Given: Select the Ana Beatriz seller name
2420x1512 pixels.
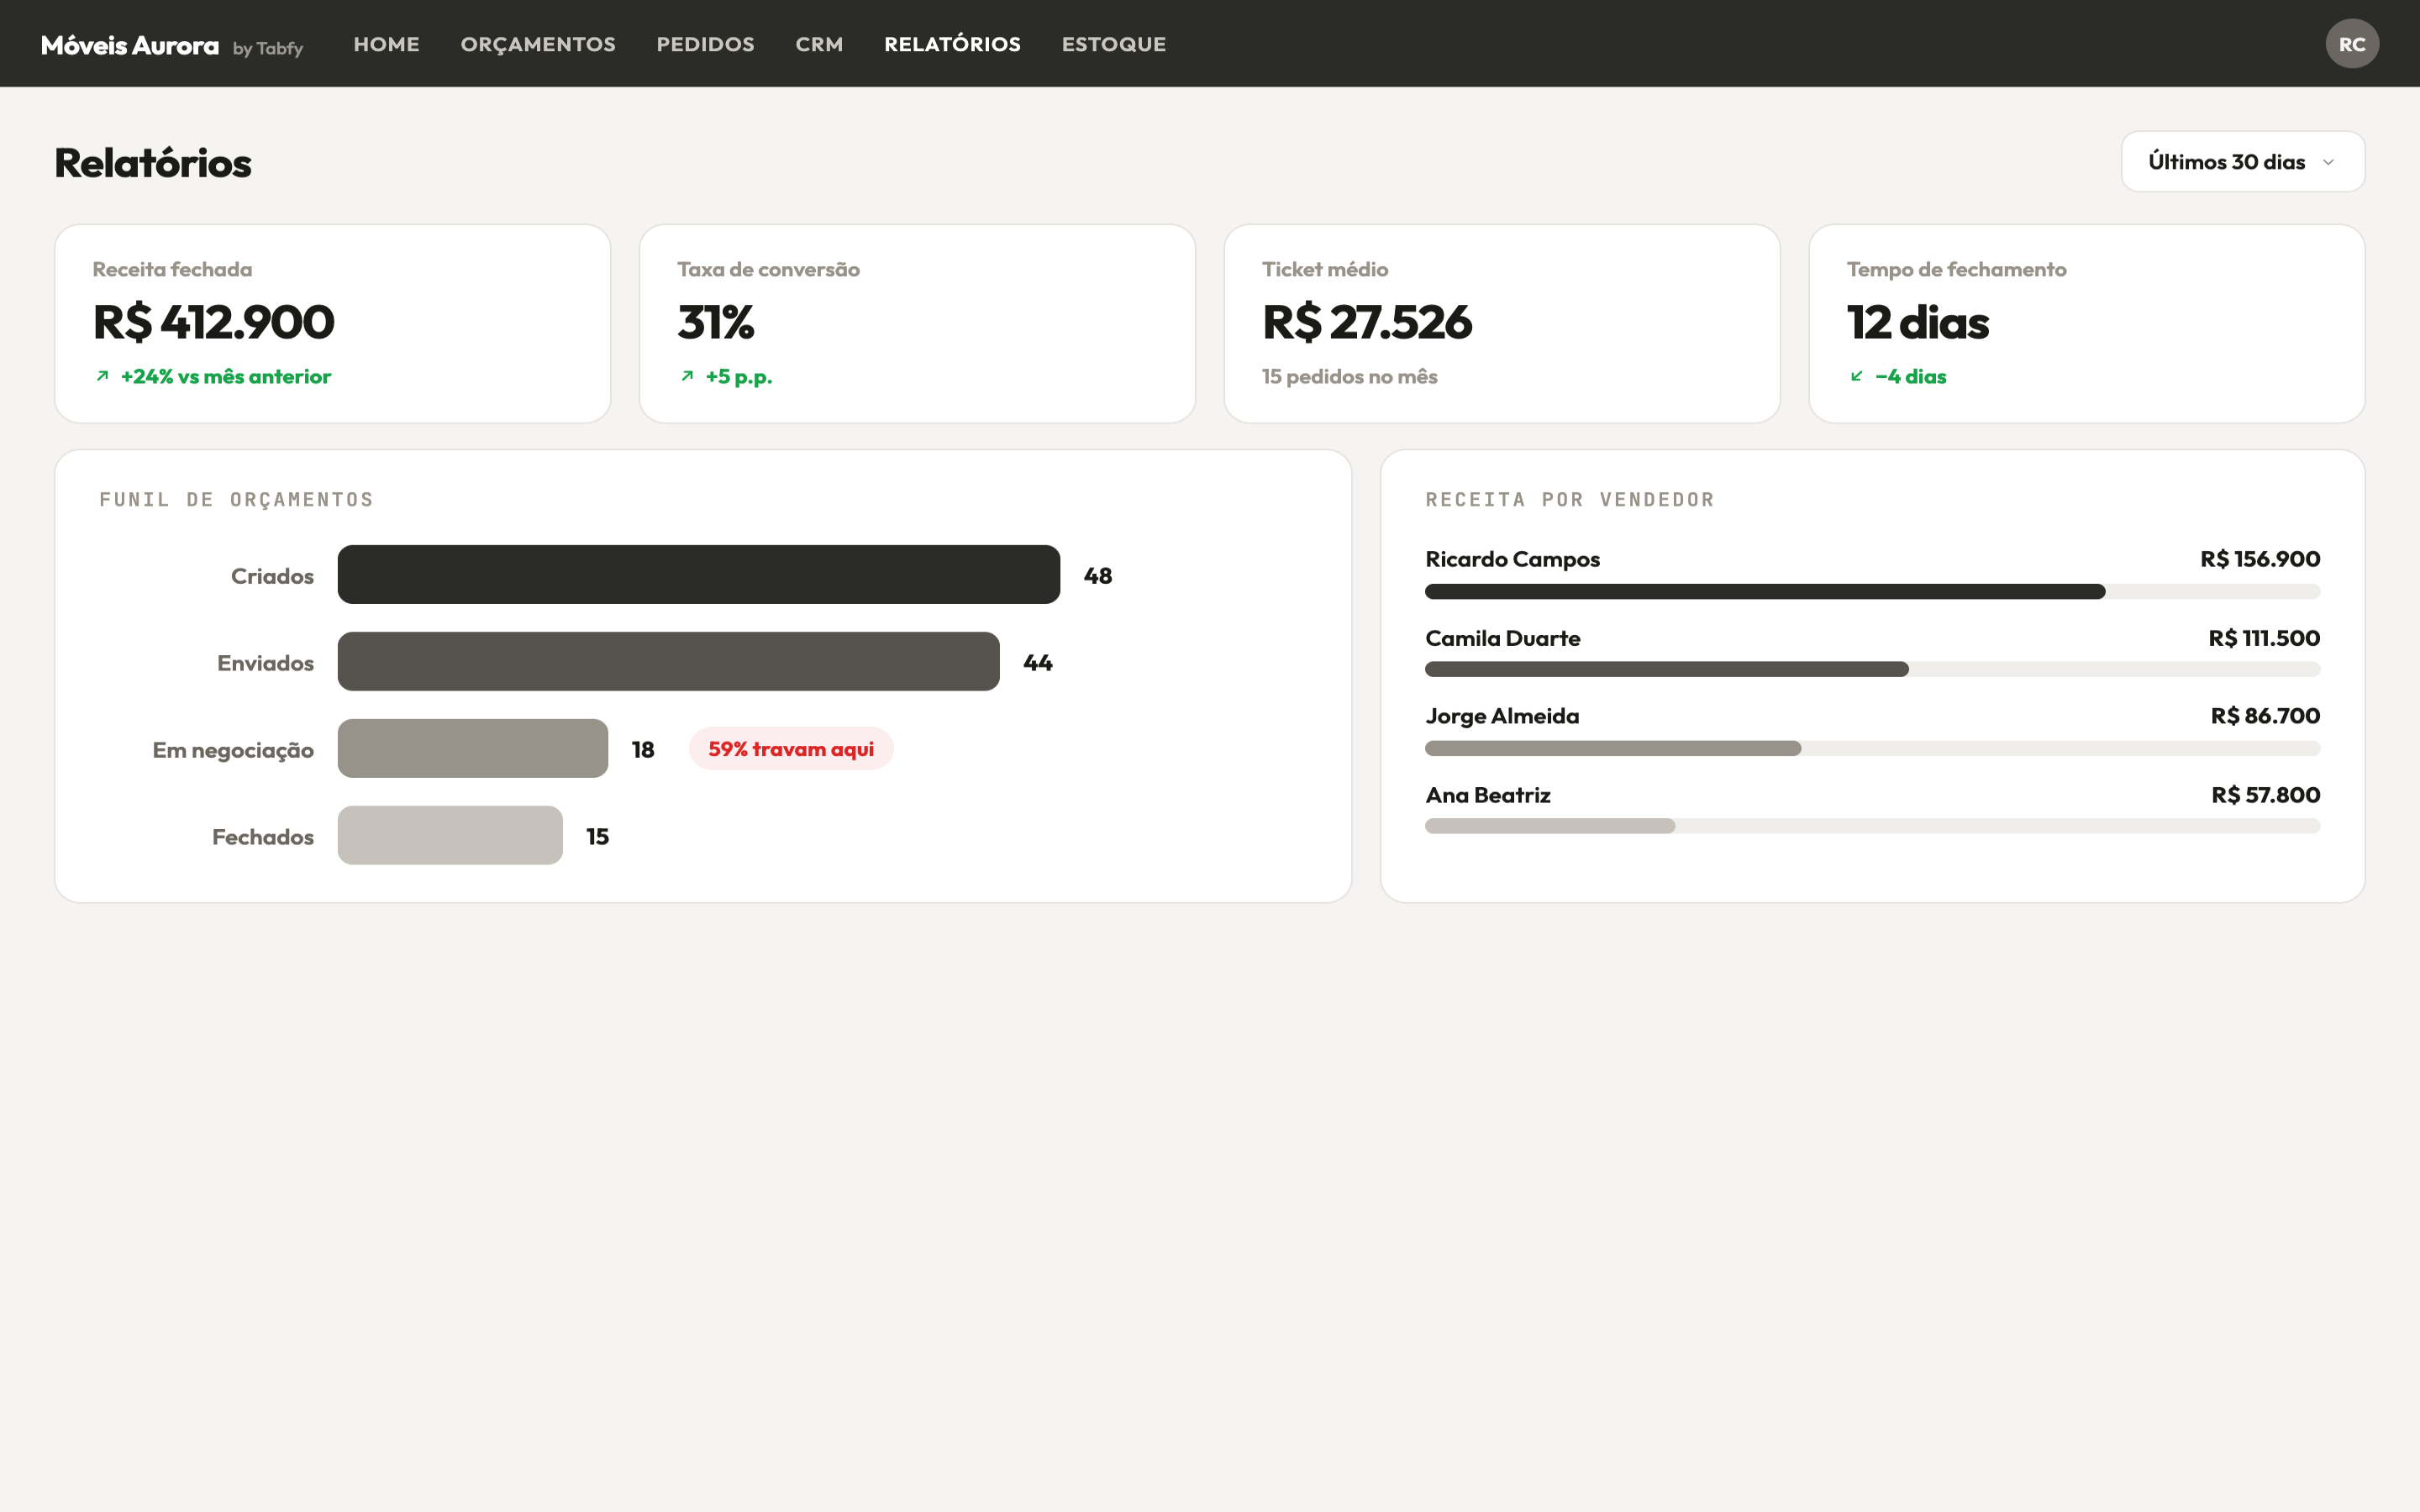Looking at the screenshot, I should tap(1488, 795).
